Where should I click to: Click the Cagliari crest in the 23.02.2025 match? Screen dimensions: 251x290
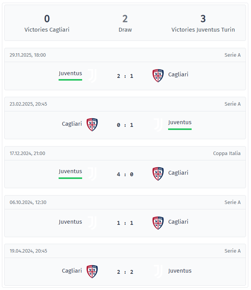pos(92,125)
